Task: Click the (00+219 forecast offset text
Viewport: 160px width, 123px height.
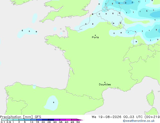Action: point(152,117)
